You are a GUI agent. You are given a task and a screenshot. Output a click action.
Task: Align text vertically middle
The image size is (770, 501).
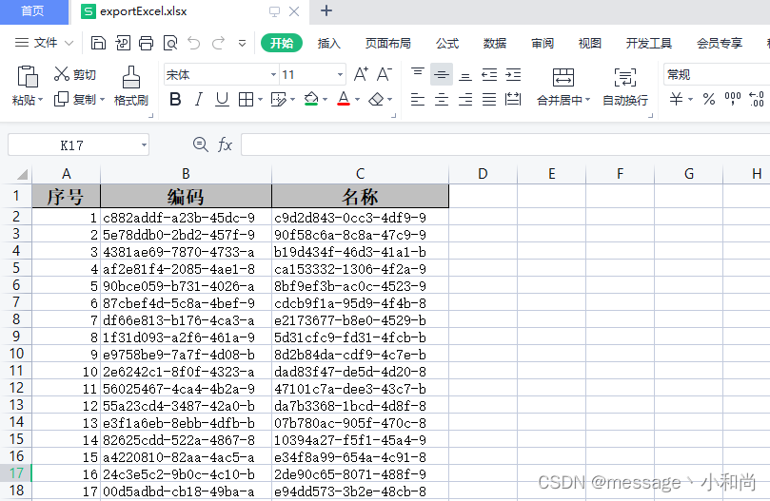coord(441,74)
